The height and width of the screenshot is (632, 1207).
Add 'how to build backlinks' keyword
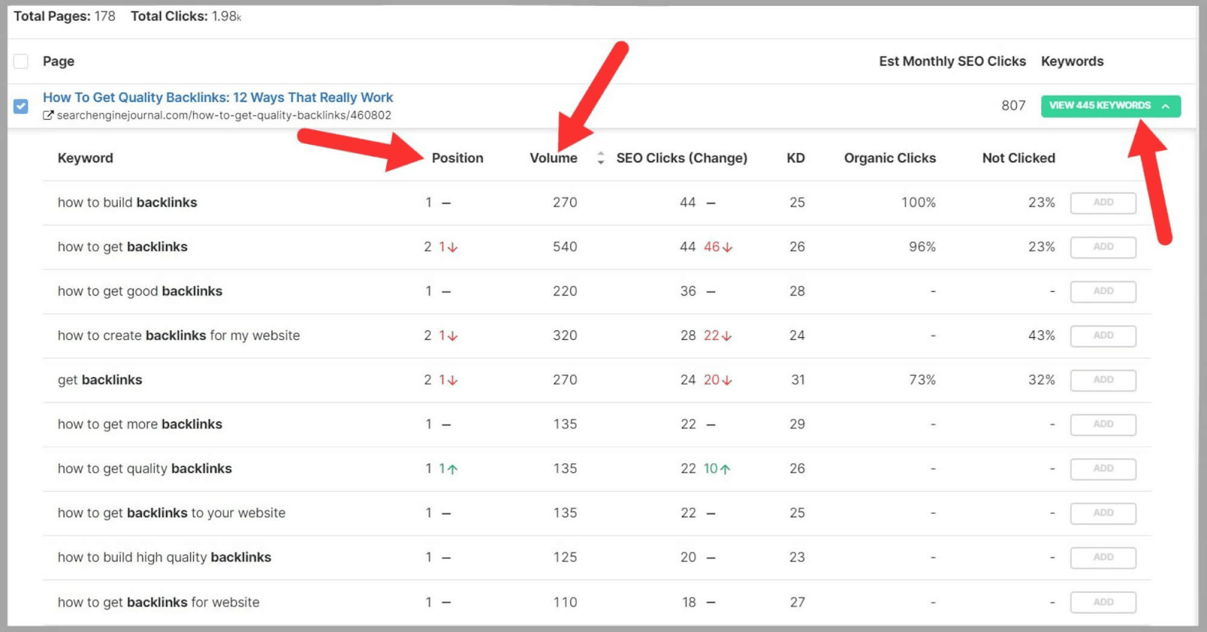click(x=1103, y=203)
